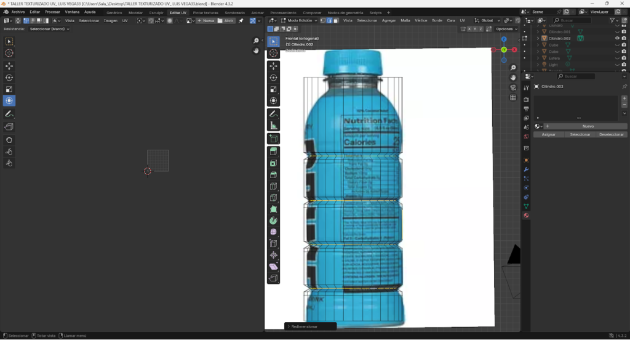Click the Nueva image button
The width and height of the screenshot is (630, 340).
pos(205,20)
